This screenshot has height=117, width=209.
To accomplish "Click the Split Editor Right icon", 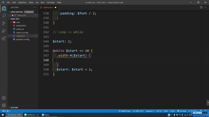I will point(201,7).
